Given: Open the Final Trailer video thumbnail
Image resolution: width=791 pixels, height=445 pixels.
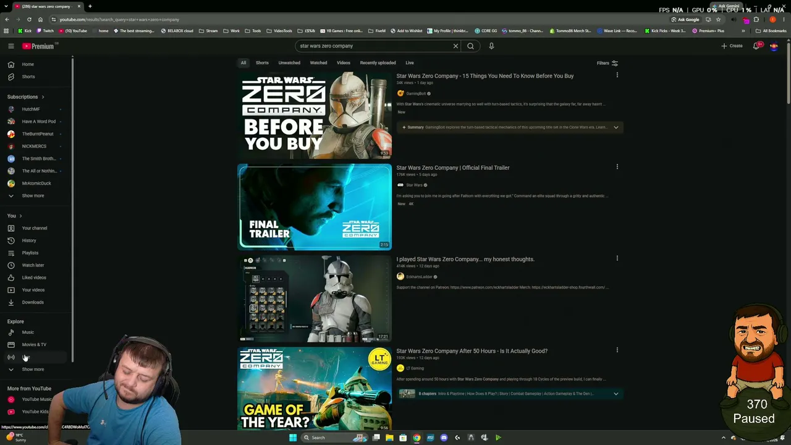Looking at the screenshot, I should 315,207.
